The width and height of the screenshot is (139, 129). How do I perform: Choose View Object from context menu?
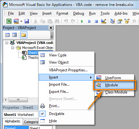[66, 62]
